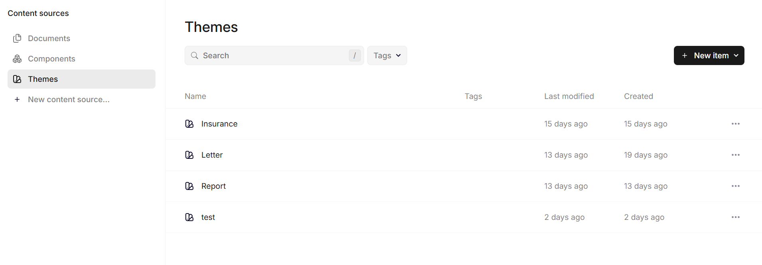Select the Themes sidebar item
The height and width of the screenshot is (265, 762).
pos(81,79)
